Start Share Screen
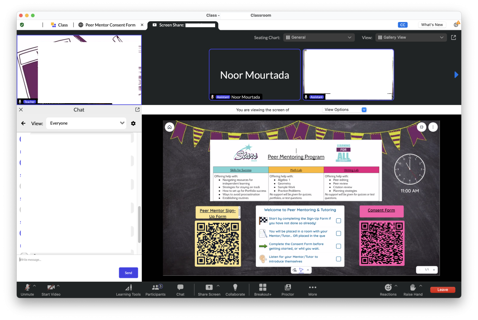This screenshot has width=478, height=320. 209,289
